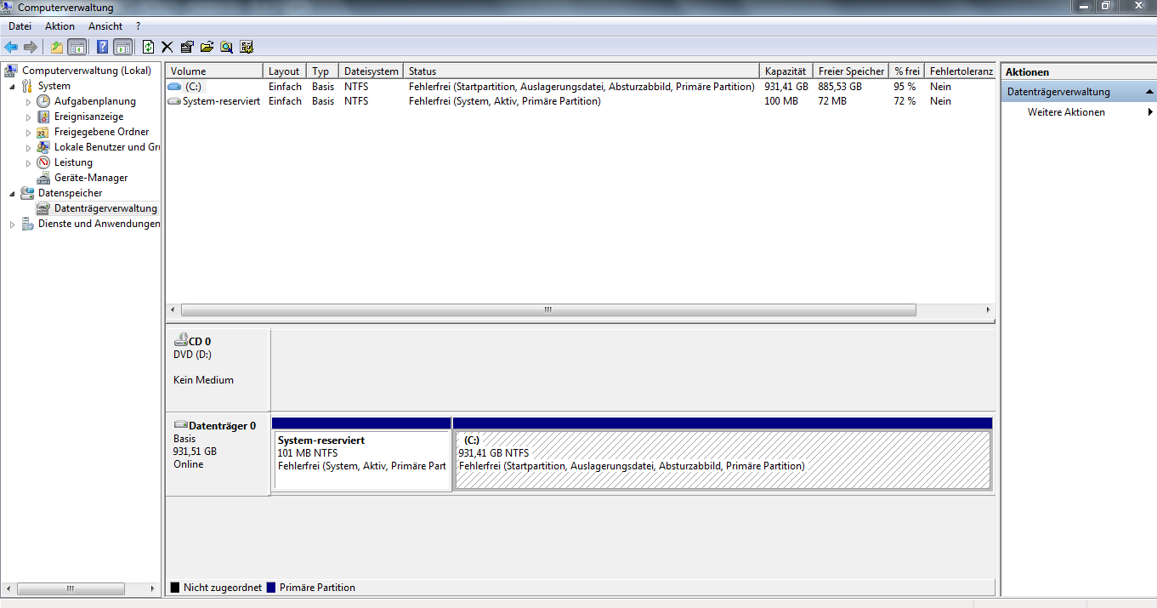Click the Datenträgerverwaltung disk icon
The image size is (1157, 608).
[43, 208]
